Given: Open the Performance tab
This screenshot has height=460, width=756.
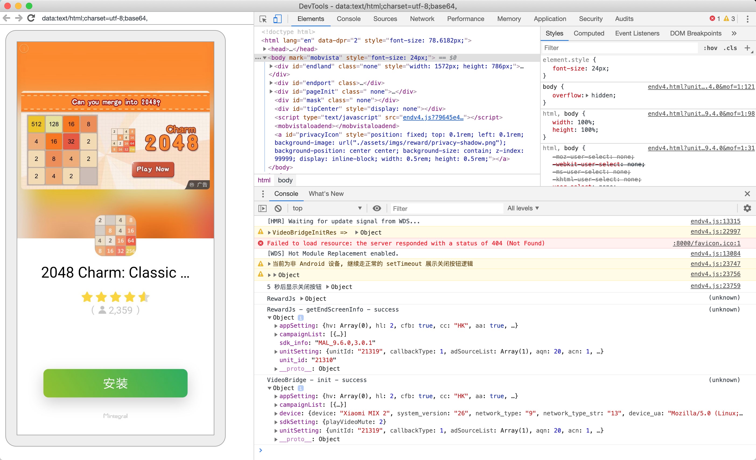Looking at the screenshot, I should click(x=465, y=19).
